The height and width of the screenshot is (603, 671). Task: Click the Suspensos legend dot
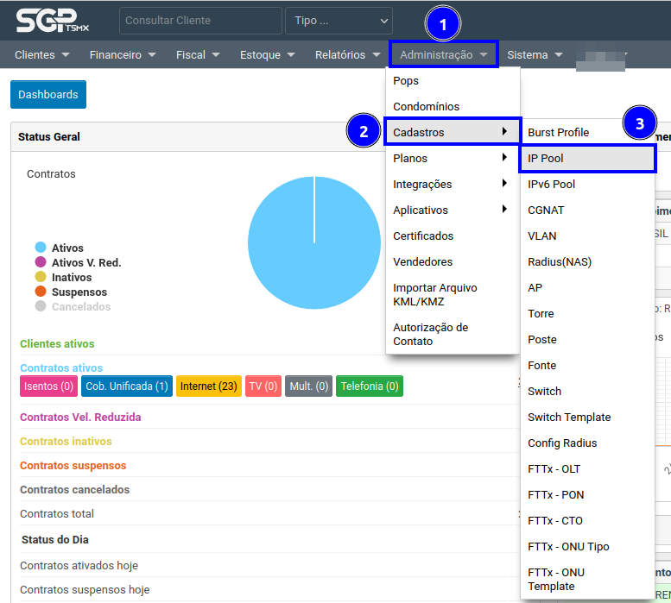point(41,292)
